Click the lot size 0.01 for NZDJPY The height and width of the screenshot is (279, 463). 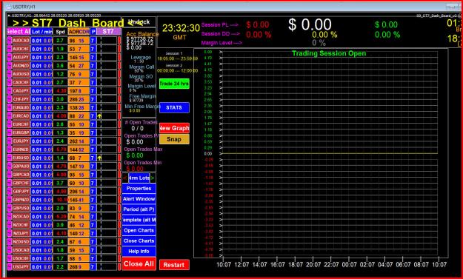pos(37,234)
